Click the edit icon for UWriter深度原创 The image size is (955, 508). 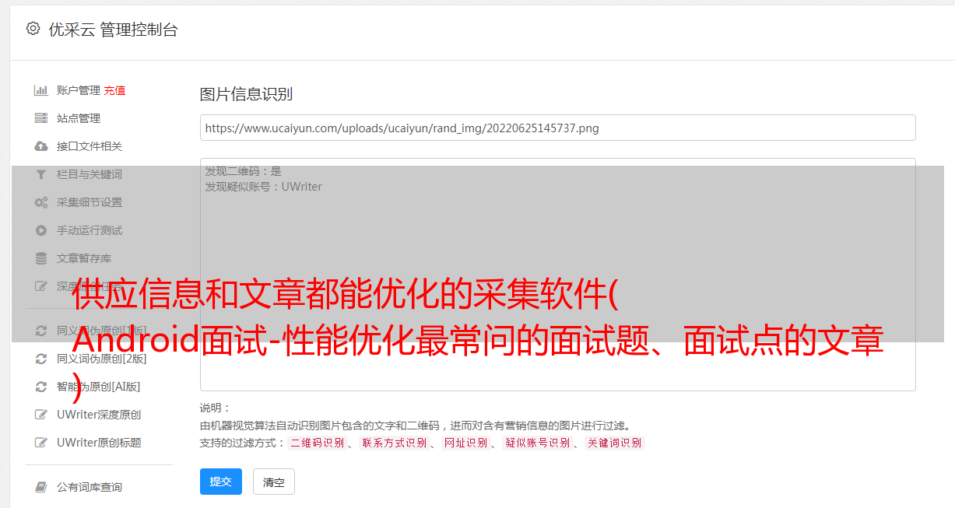point(41,415)
